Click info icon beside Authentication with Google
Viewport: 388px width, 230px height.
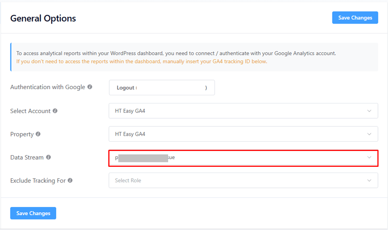[90, 87]
